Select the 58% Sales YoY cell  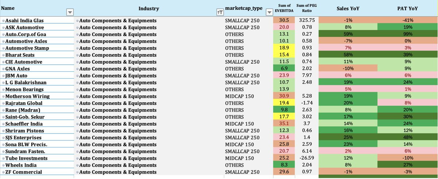(x=348, y=55)
